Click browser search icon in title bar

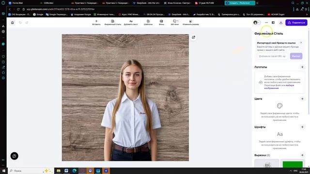point(293,3)
